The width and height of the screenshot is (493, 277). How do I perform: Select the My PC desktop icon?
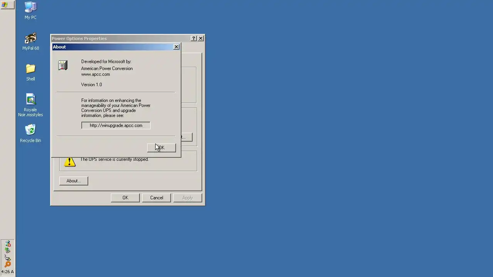click(30, 10)
